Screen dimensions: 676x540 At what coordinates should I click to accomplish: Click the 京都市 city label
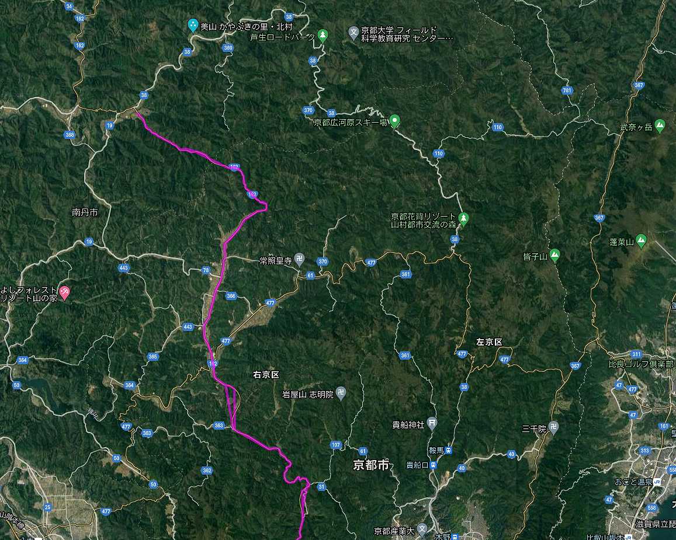pyautogui.click(x=371, y=465)
